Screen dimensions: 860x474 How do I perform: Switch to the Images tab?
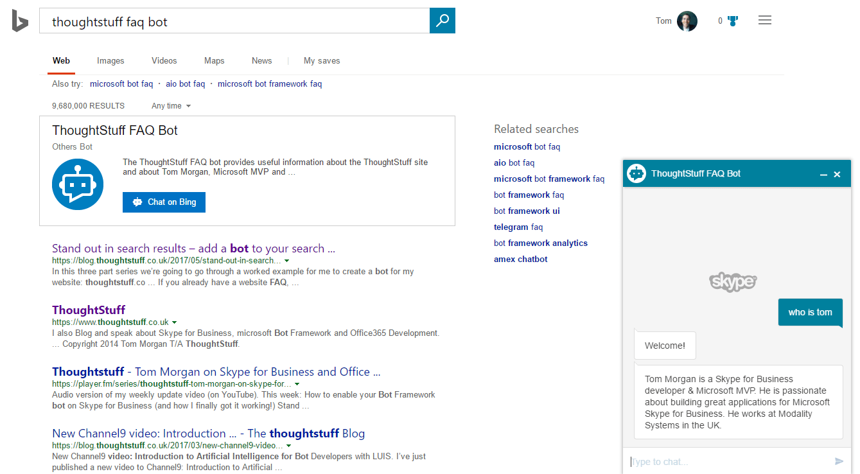pyautogui.click(x=110, y=61)
